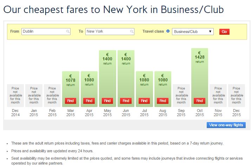The image size is (252, 167).
Task: Open the Travel class dropdown
Action: [x=193, y=32]
